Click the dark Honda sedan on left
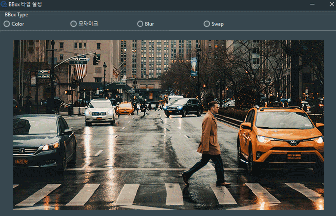The height and width of the screenshot is (216, 336). point(43,140)
